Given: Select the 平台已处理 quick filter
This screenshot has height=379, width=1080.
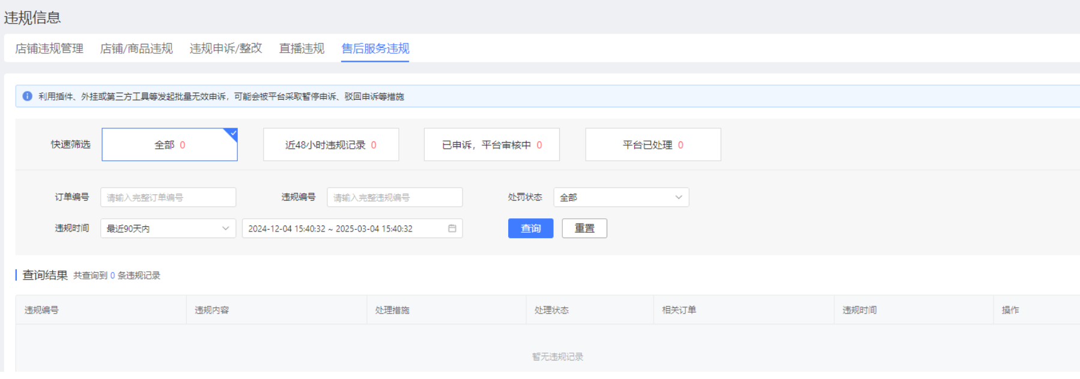Looking at the screenshot, I should 653,145.
